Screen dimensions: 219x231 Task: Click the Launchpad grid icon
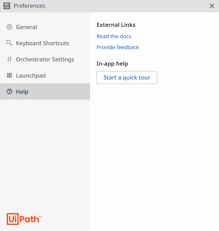click(9, 75)
